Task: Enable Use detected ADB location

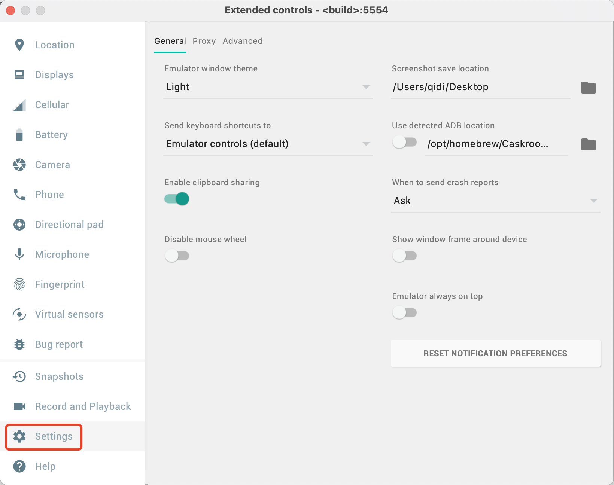Action: pos(404,142)
